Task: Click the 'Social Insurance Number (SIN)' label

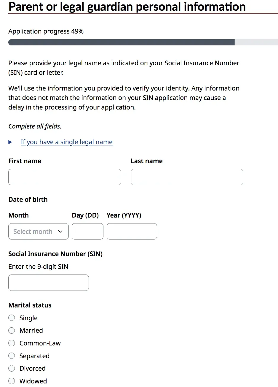Action: tap(55, 254)
